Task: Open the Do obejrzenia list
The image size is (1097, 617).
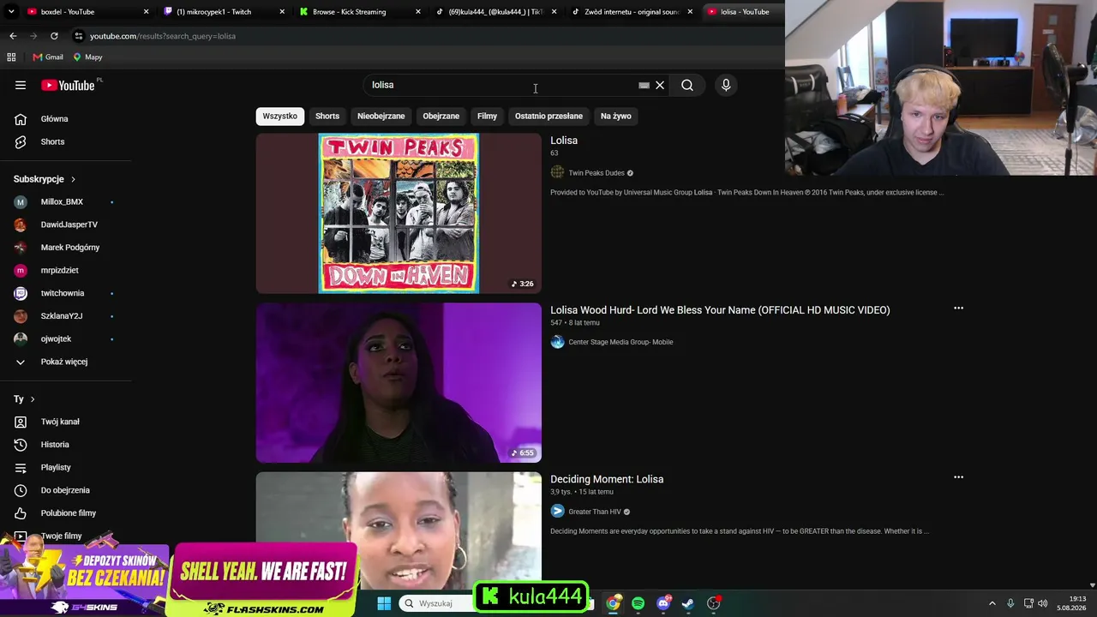Action: point(66,490)
